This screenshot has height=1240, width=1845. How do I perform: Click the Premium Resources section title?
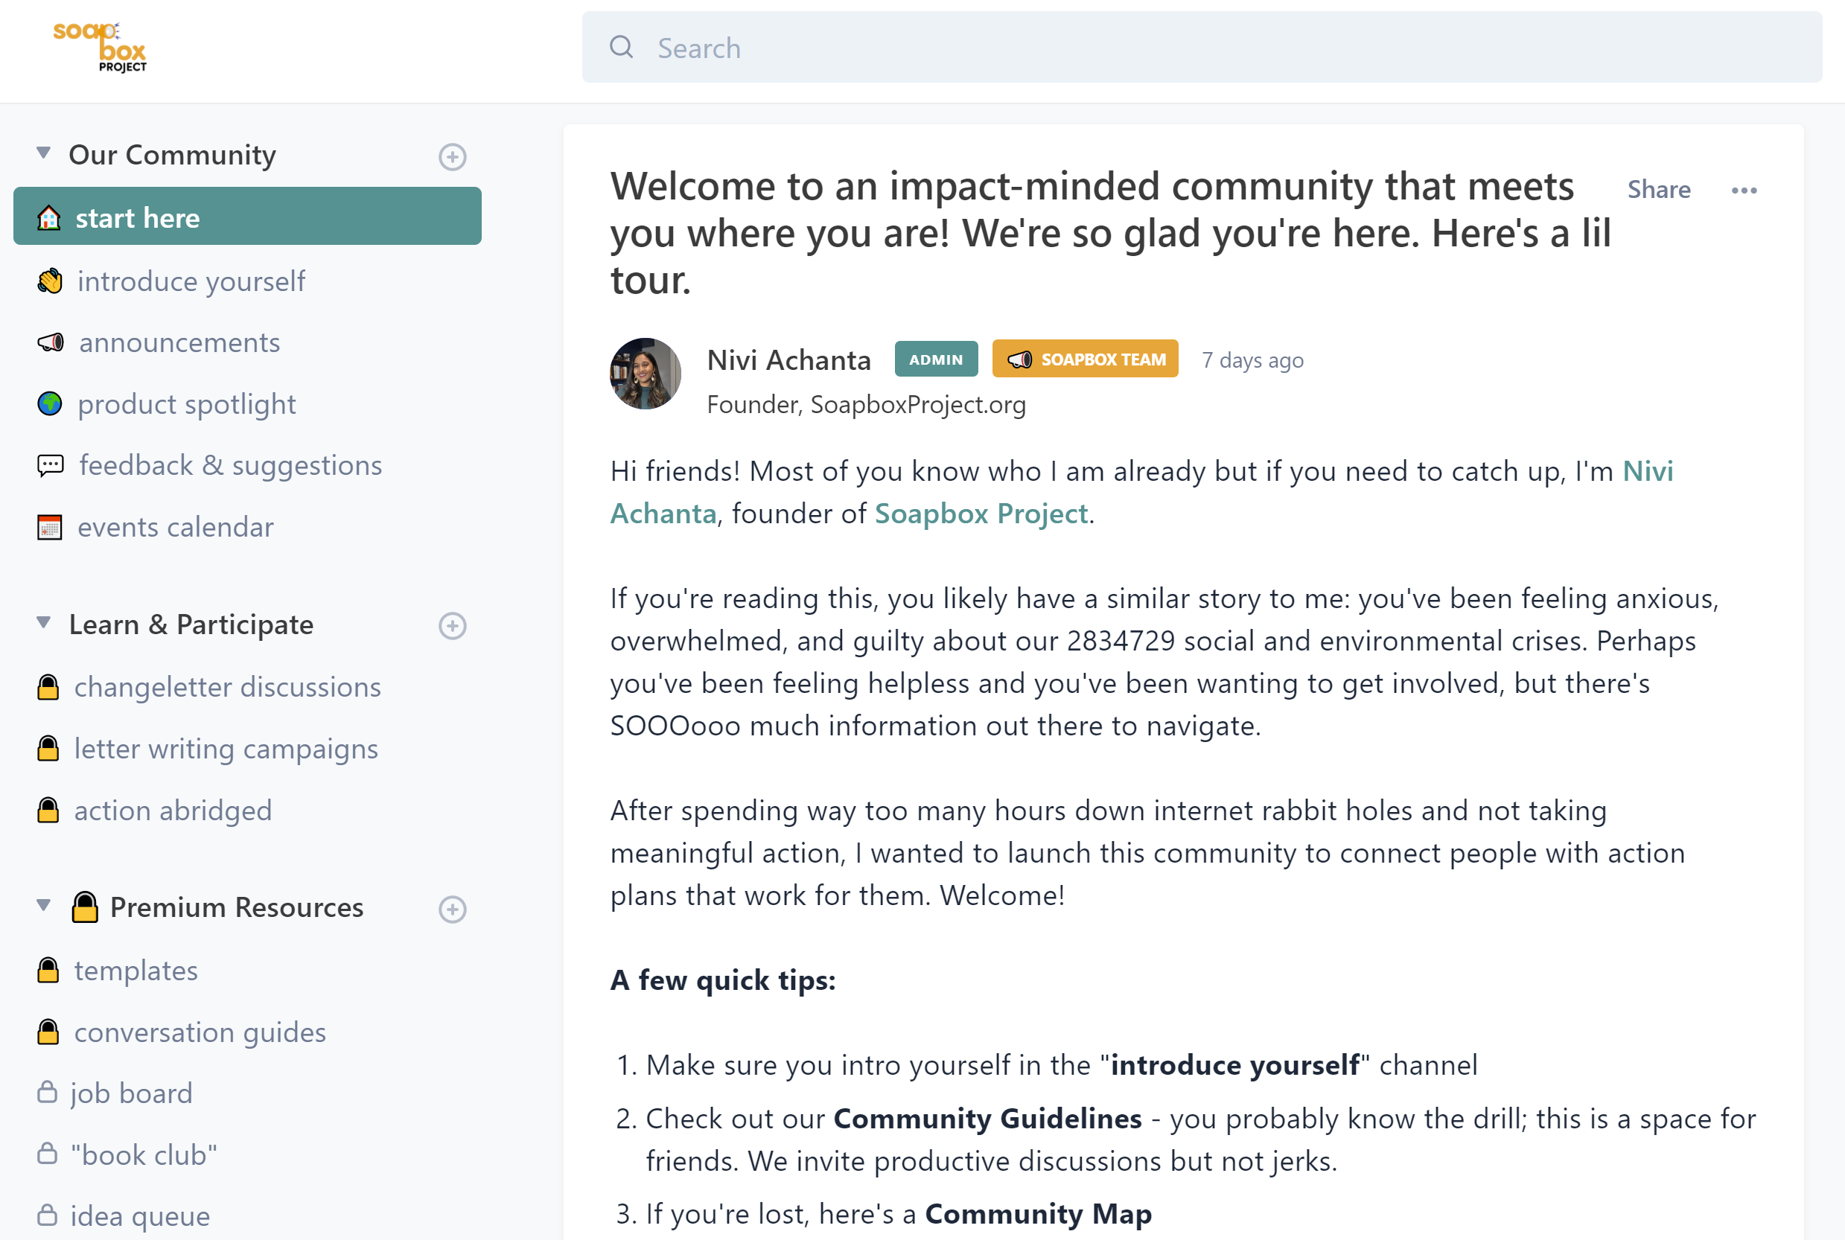(x=237, y=907)
